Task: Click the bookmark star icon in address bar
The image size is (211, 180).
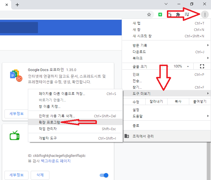Action: click(x=149, y=14)
